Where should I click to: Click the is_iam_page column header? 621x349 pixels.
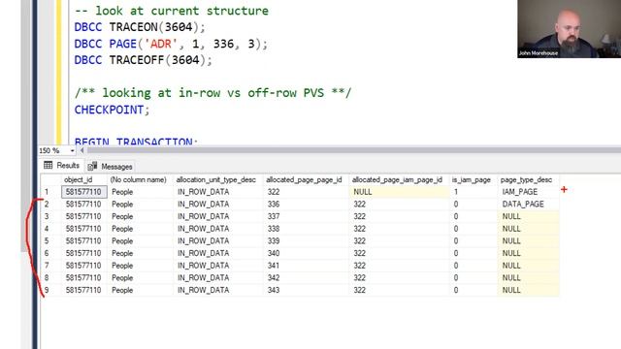471,179
